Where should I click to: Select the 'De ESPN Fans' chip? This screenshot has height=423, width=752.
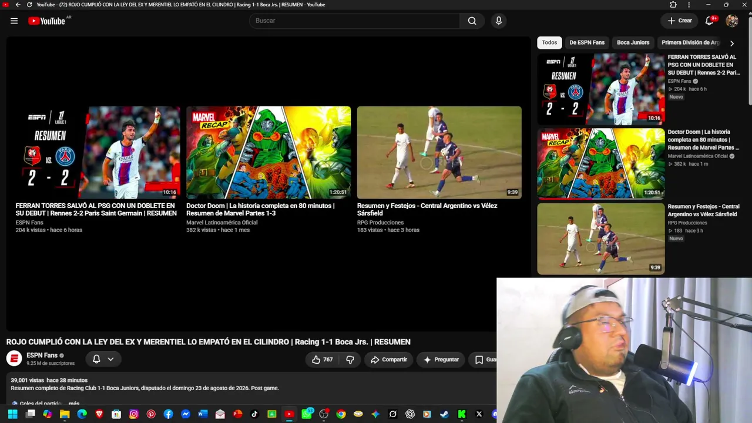(x=587, y=42)
